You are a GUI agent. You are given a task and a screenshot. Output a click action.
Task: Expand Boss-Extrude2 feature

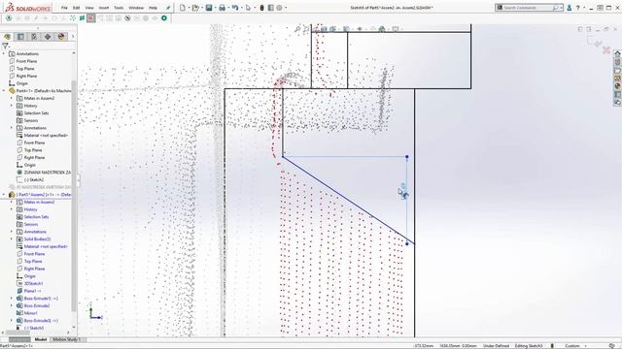tap(12, 306)
